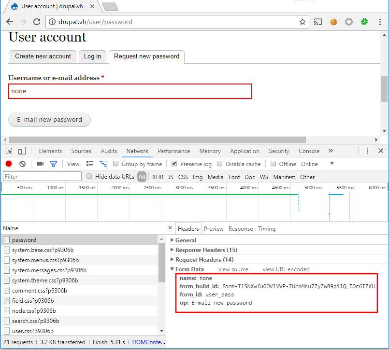Click the Username or e-mail input field
Screen dimensions: 389x350
tap(130, 91)
